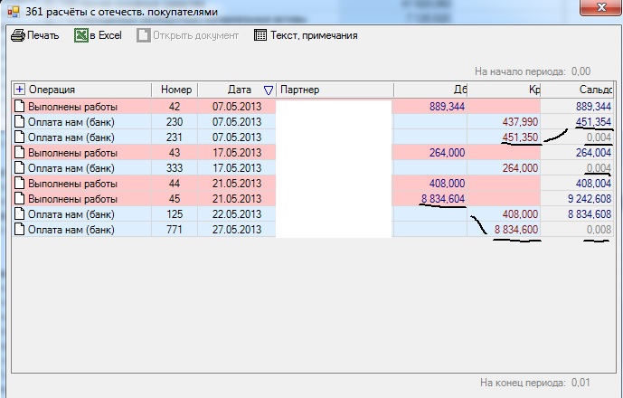
Task: Select 'Оплата нам (банк)' in row 125
Action: [x=71, y=214]
